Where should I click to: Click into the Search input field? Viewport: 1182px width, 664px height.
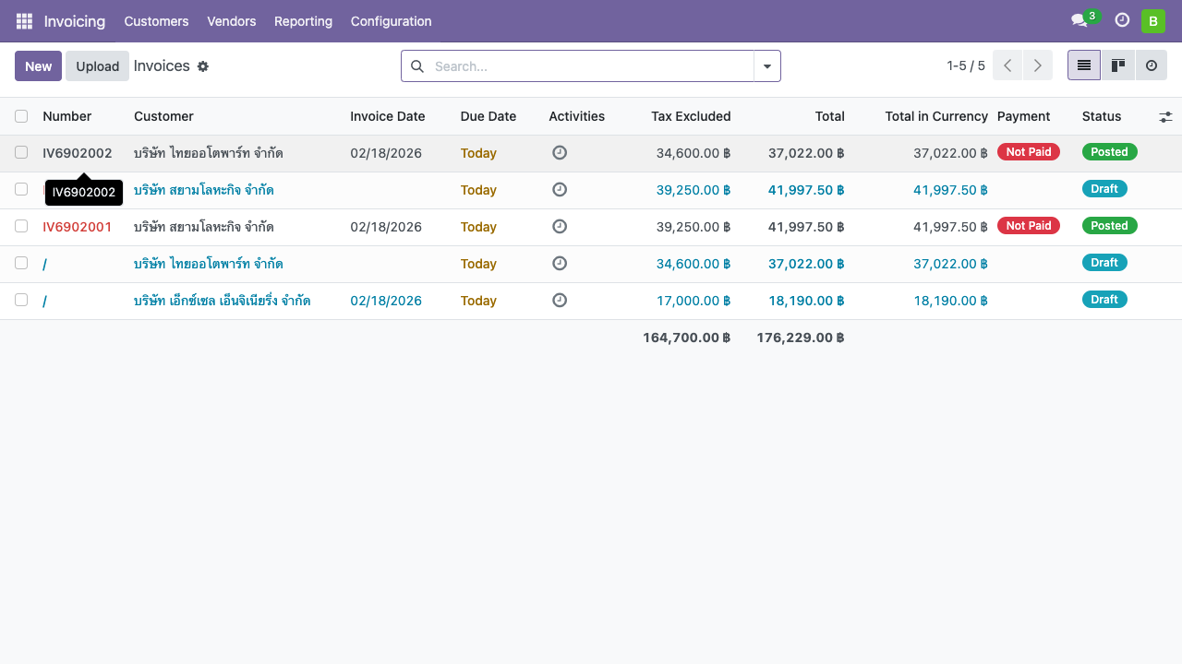pos(591,66)
